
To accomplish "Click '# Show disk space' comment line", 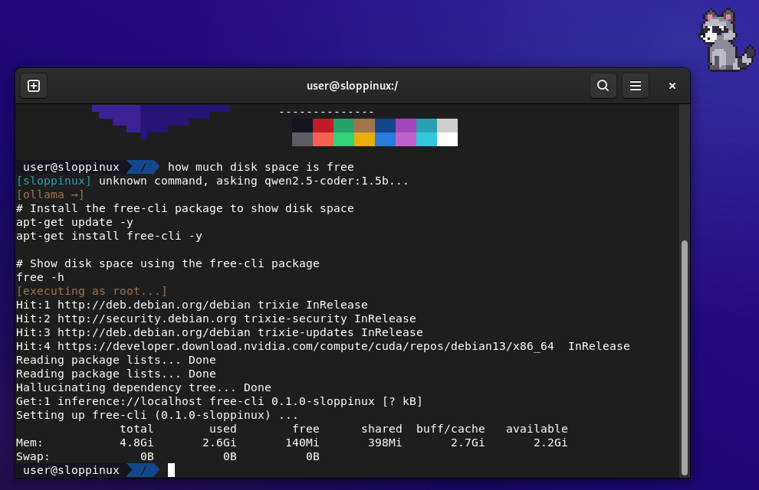I will [167, 264].
